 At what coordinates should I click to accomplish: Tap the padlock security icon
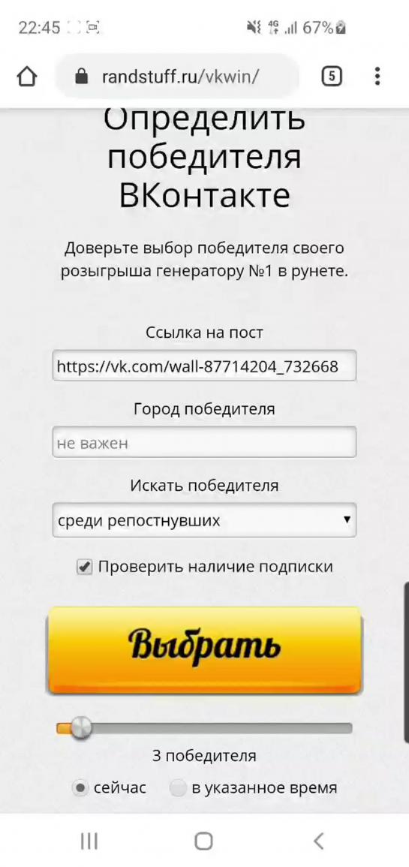[x=81, y=77]
